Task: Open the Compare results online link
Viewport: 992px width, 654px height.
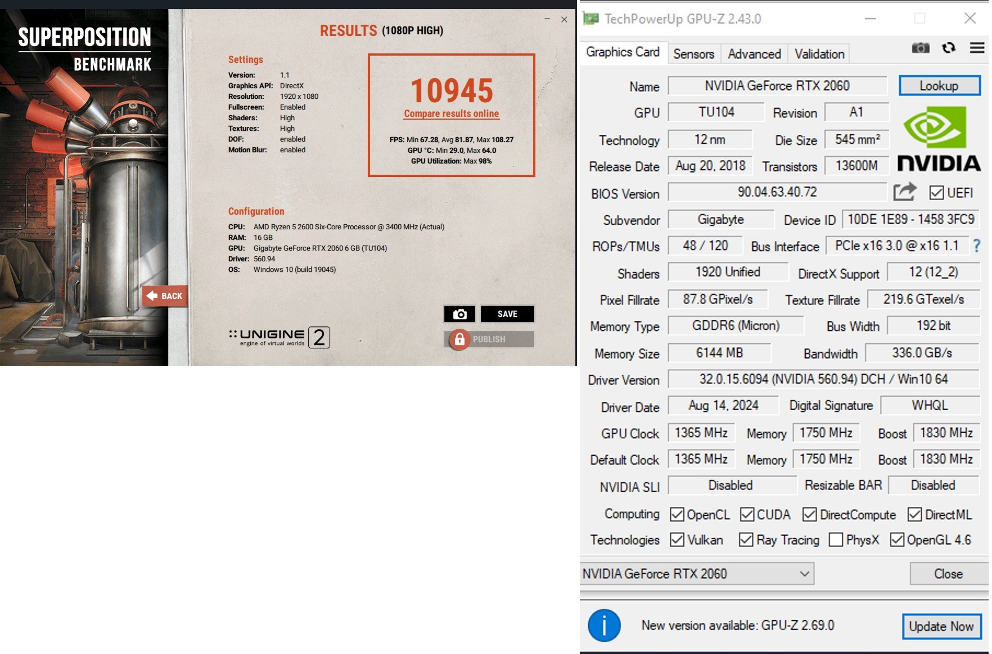Action: 452,113
